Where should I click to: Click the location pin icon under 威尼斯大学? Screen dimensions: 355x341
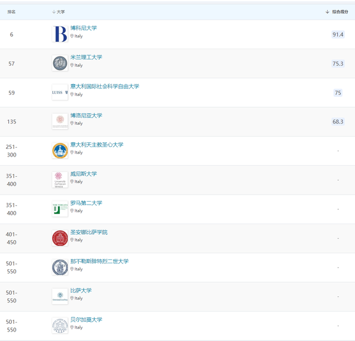tap(72, 181)
